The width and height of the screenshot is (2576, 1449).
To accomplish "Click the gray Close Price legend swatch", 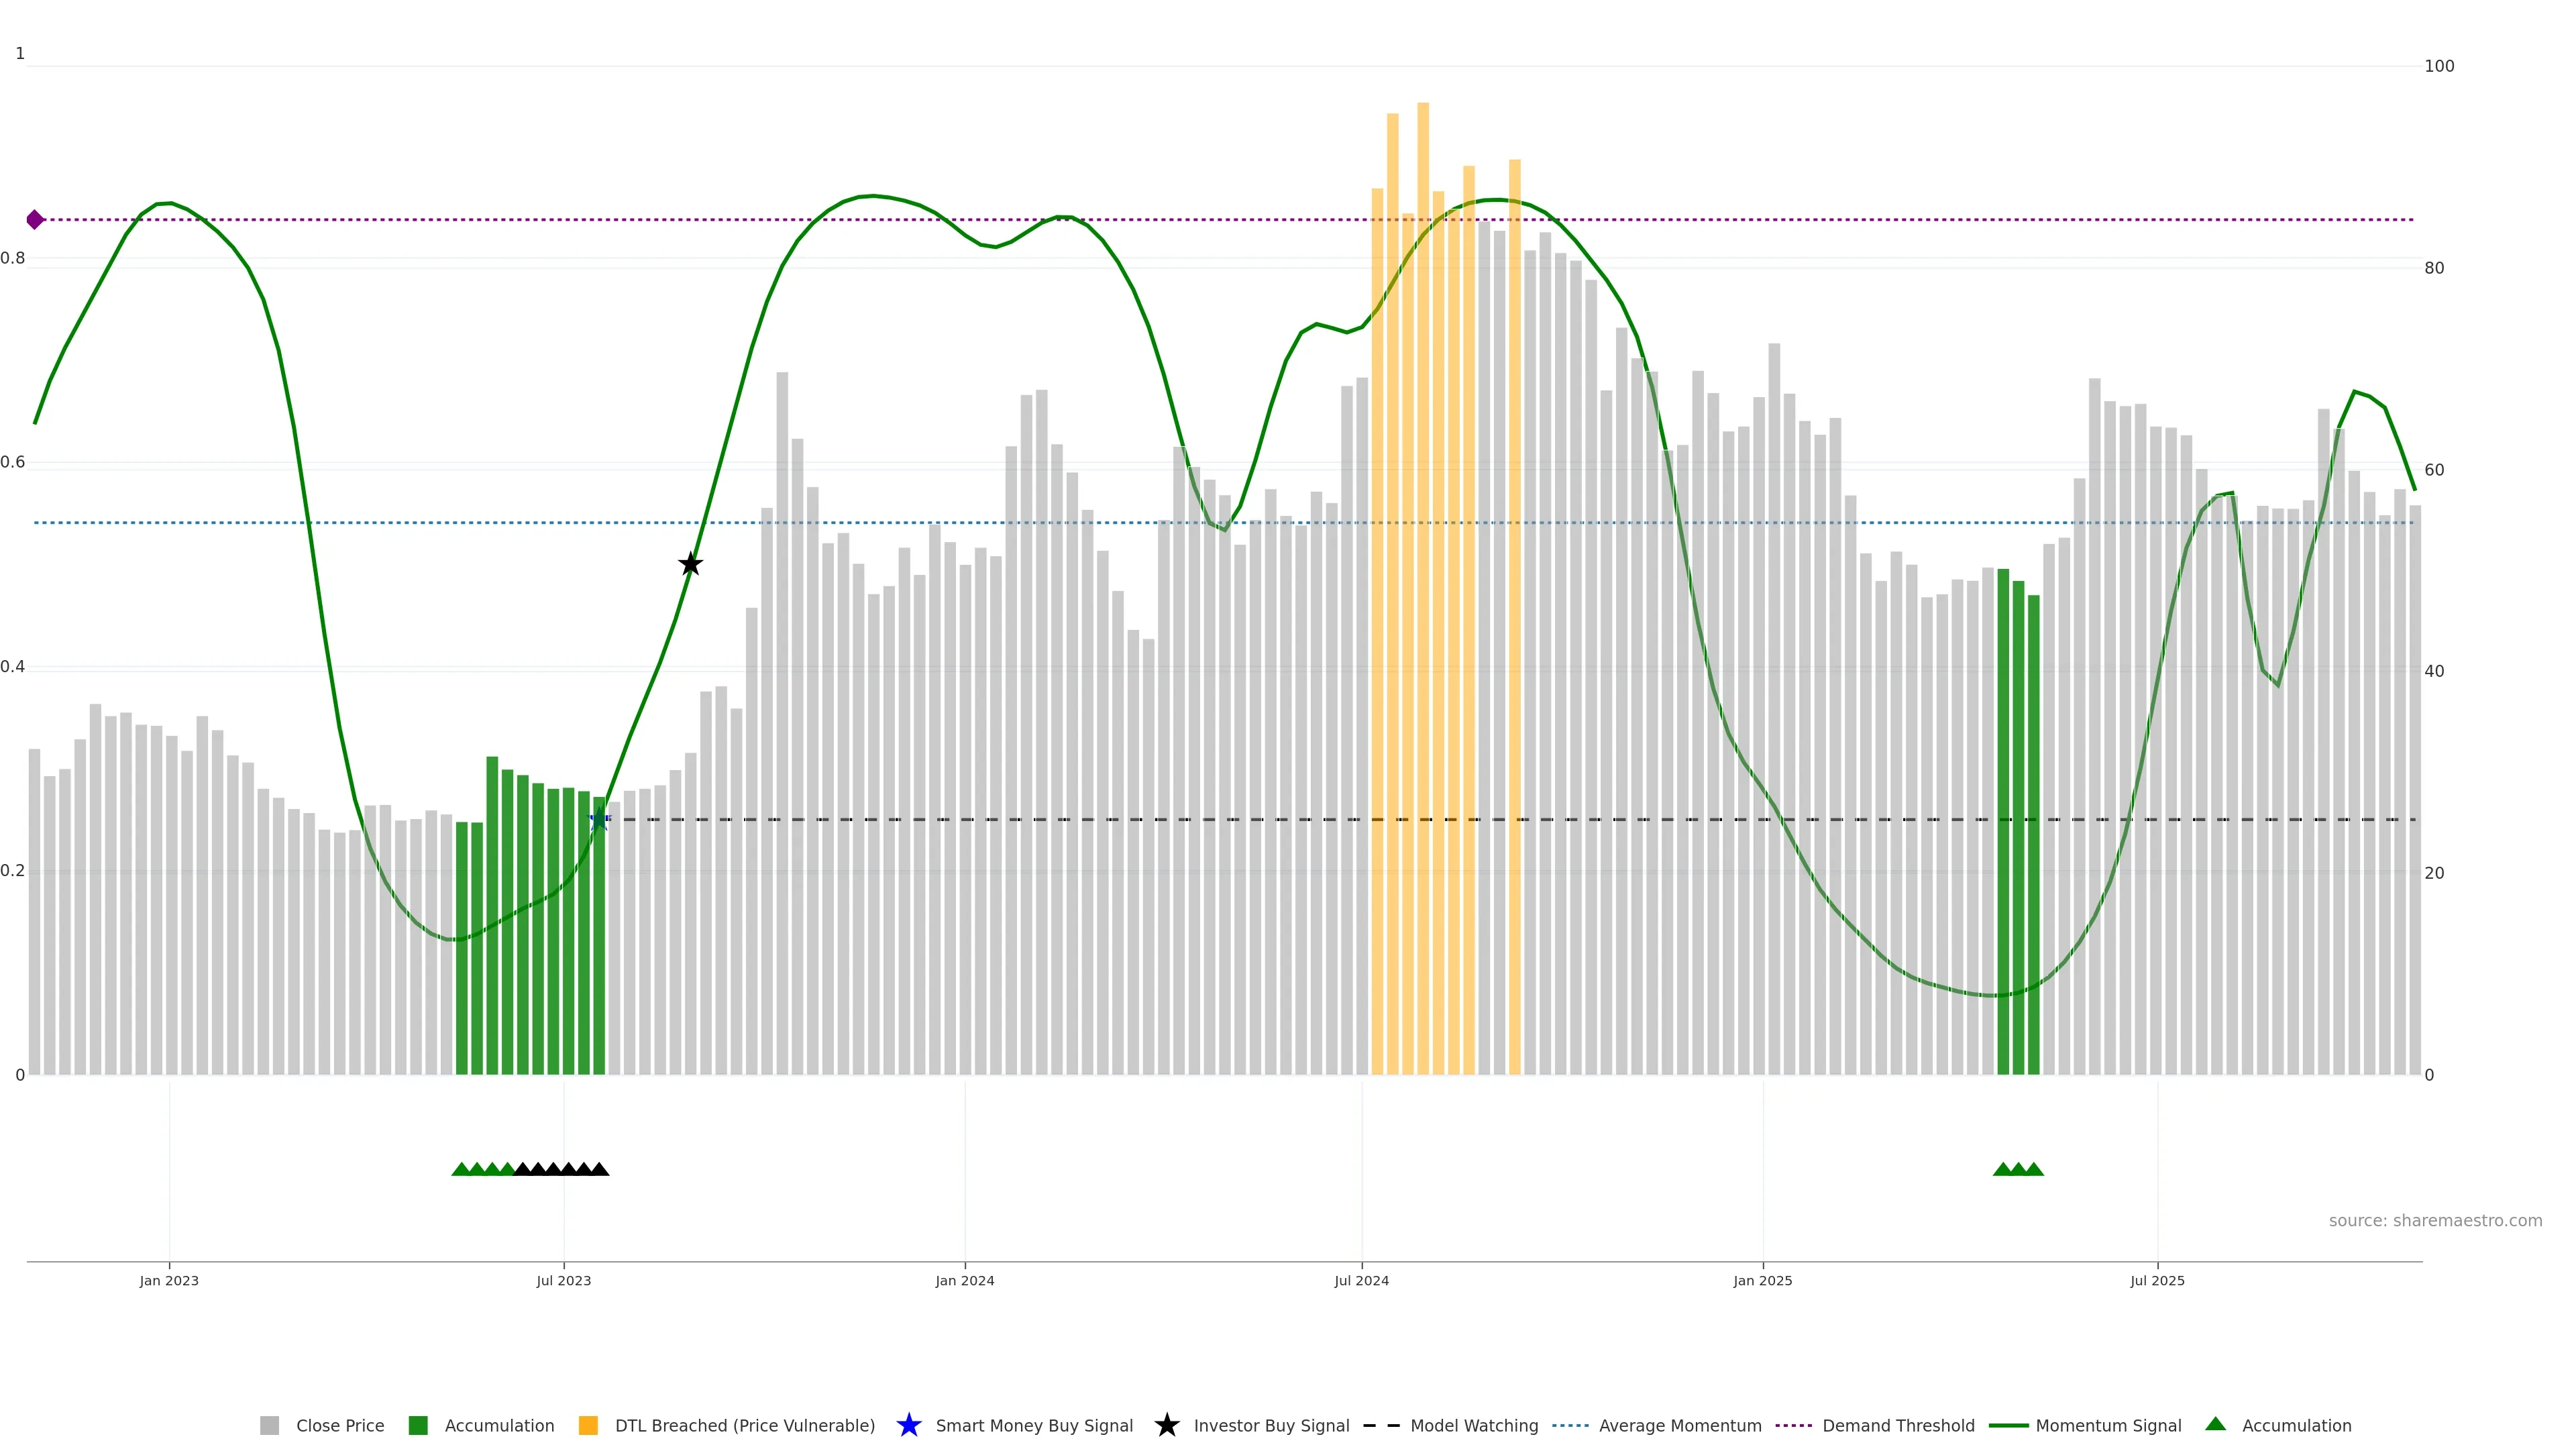I will click(x=269, y=1425).
